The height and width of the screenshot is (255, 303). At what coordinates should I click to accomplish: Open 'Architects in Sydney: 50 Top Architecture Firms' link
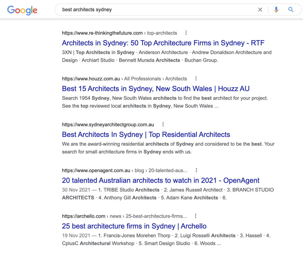tap(163, 43)
